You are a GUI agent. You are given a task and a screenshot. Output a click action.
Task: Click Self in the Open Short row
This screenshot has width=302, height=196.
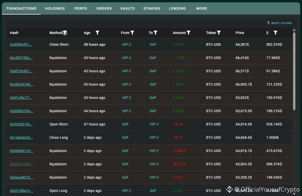[x=125, y=124]
